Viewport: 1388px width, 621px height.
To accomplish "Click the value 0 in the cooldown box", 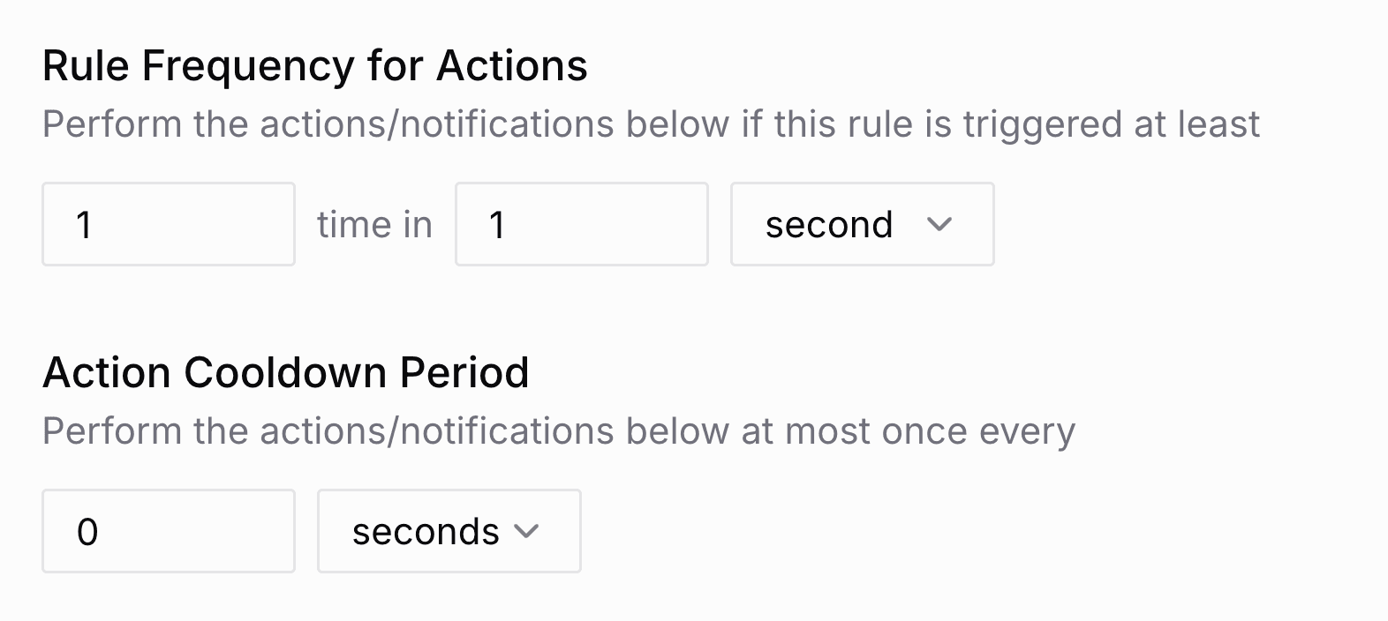I will click(87, 532).
